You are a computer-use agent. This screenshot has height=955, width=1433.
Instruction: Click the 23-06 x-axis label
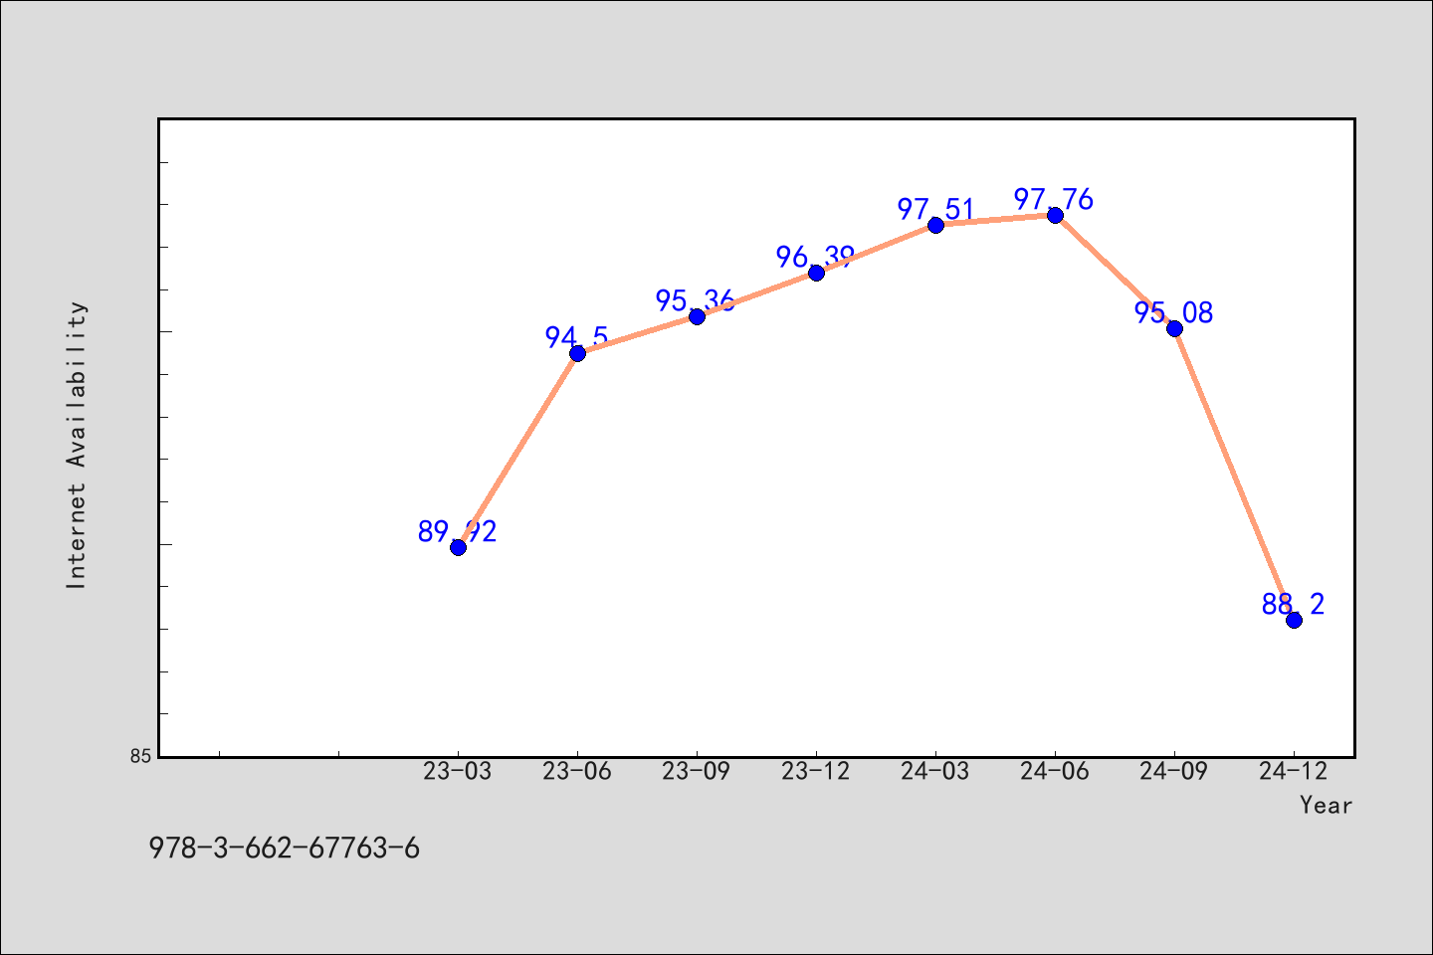577,772
